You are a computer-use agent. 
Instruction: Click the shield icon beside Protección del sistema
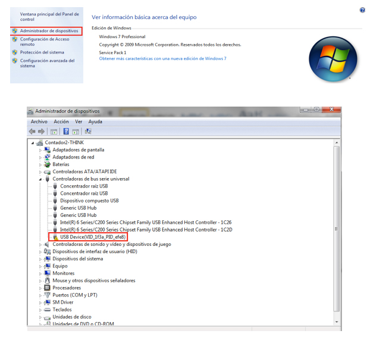click(15, 52)
